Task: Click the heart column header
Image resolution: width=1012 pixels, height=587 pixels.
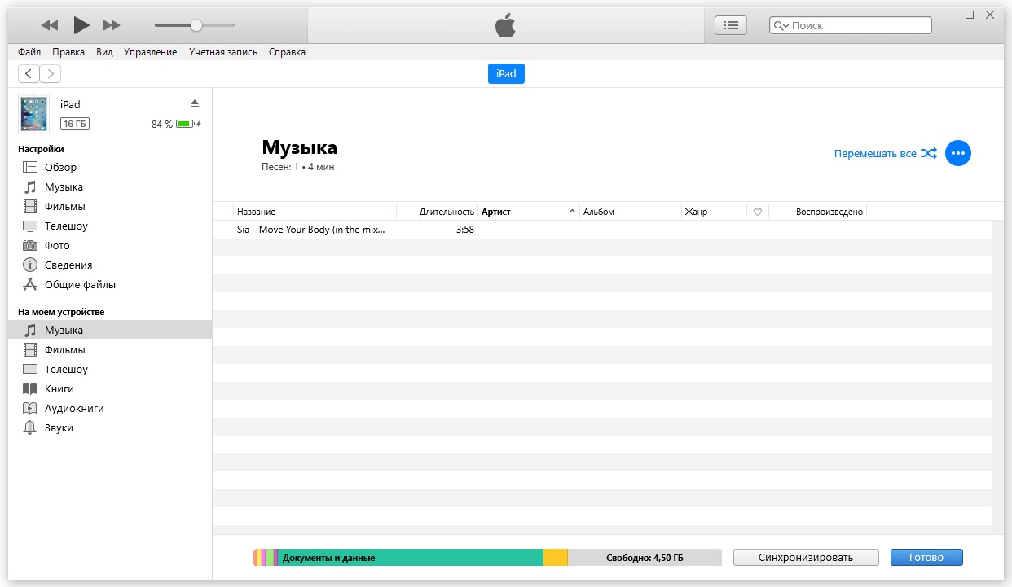Action: coord(758,212)
